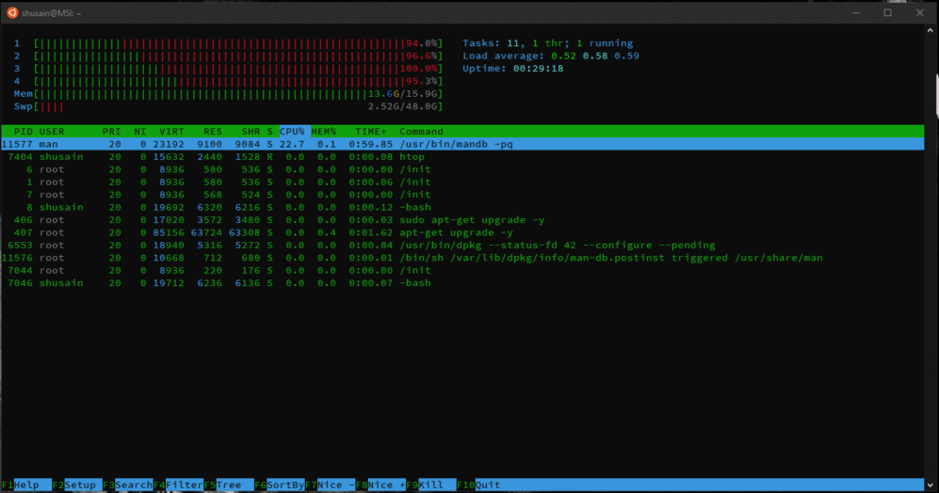Select the man-db.postinst triggered process row
Viewport: 939px width, 493px height.
(462, 258)
